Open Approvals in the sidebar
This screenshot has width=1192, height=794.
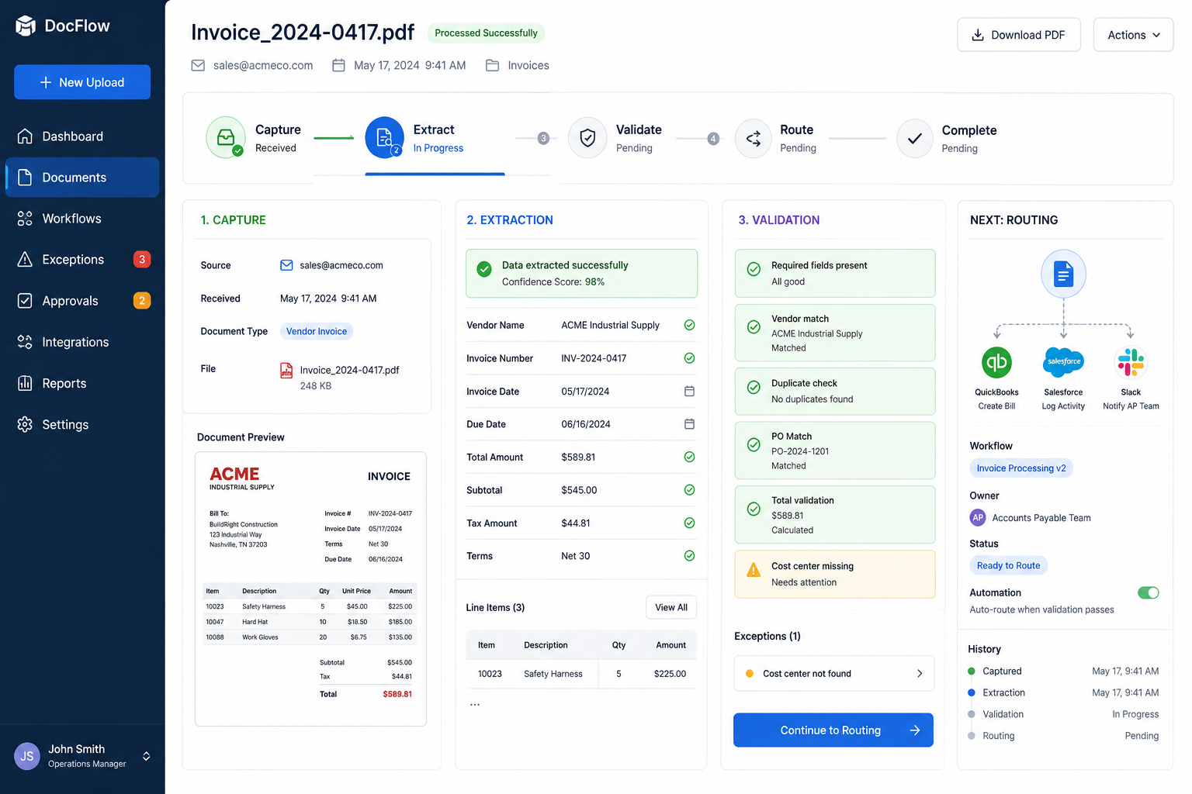click(82, 301)
